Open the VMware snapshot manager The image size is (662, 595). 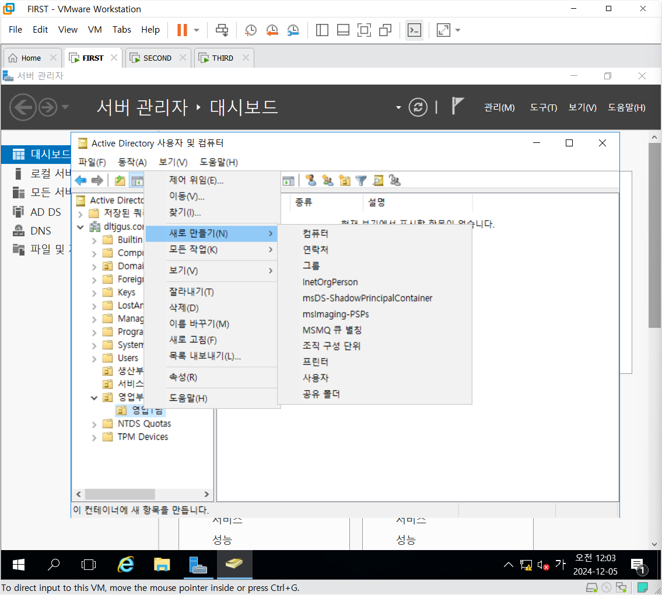click(293, 30)
